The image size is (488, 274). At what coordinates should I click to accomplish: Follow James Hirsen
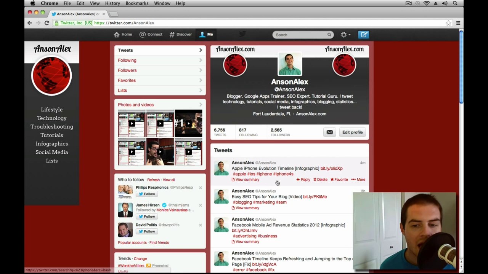pos(147,217)
